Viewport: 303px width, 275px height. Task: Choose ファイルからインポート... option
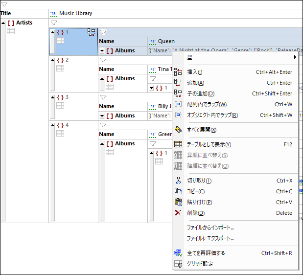coord(210,228)
